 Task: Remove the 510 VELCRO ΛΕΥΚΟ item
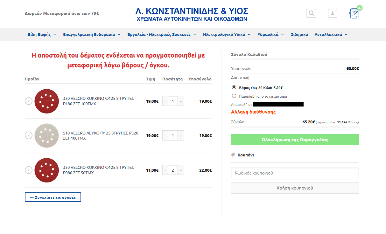click(x=29, y=135)
